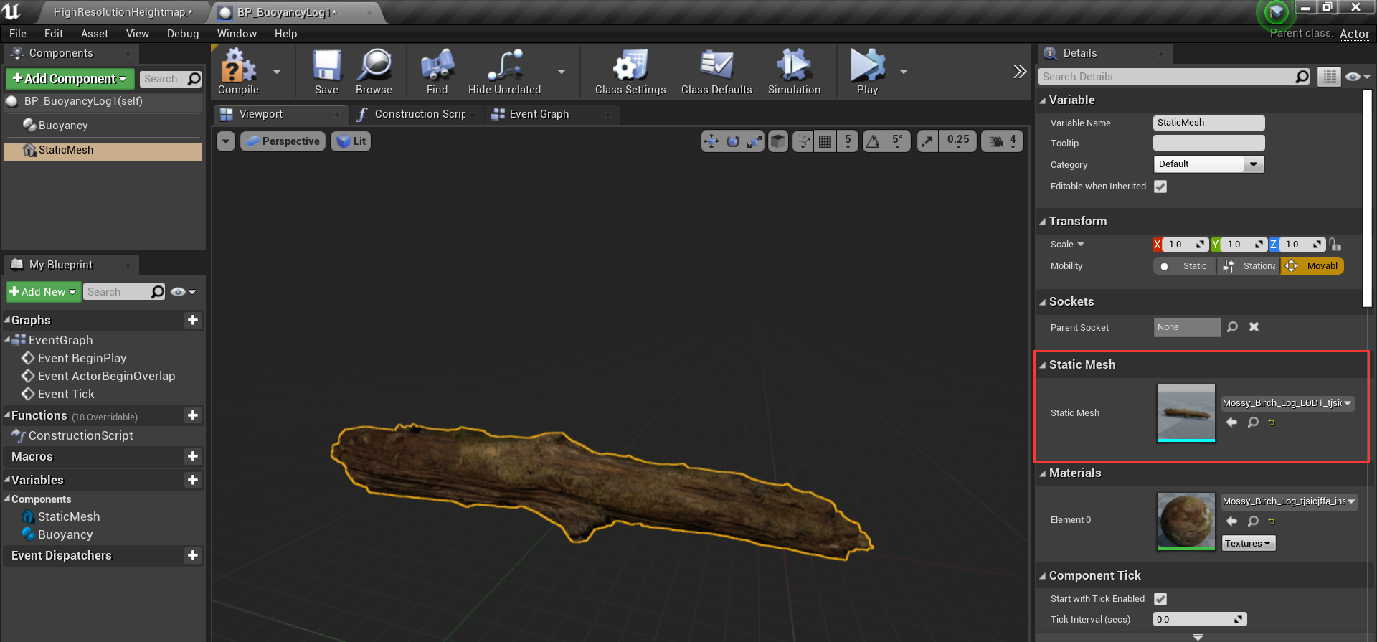Screen dimensions: 1377x642
Task: Toggle scale ratio lock
Action: 1335,245
